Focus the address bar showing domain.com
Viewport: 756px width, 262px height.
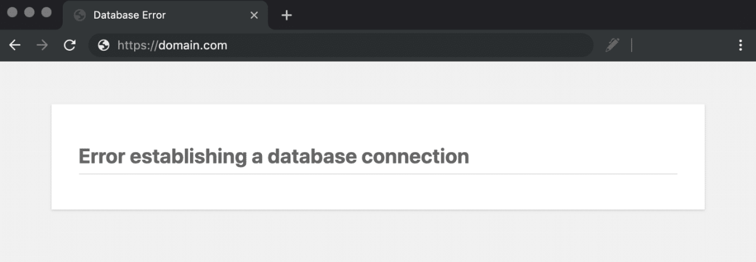(342, 45)
